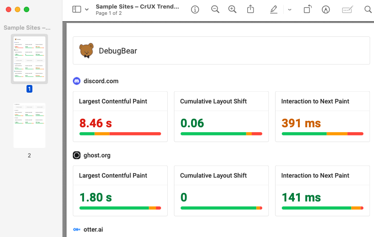The width and height of the screenshot is (374, 237).
Task: Click the page 1 number badge
Action: 29,89
